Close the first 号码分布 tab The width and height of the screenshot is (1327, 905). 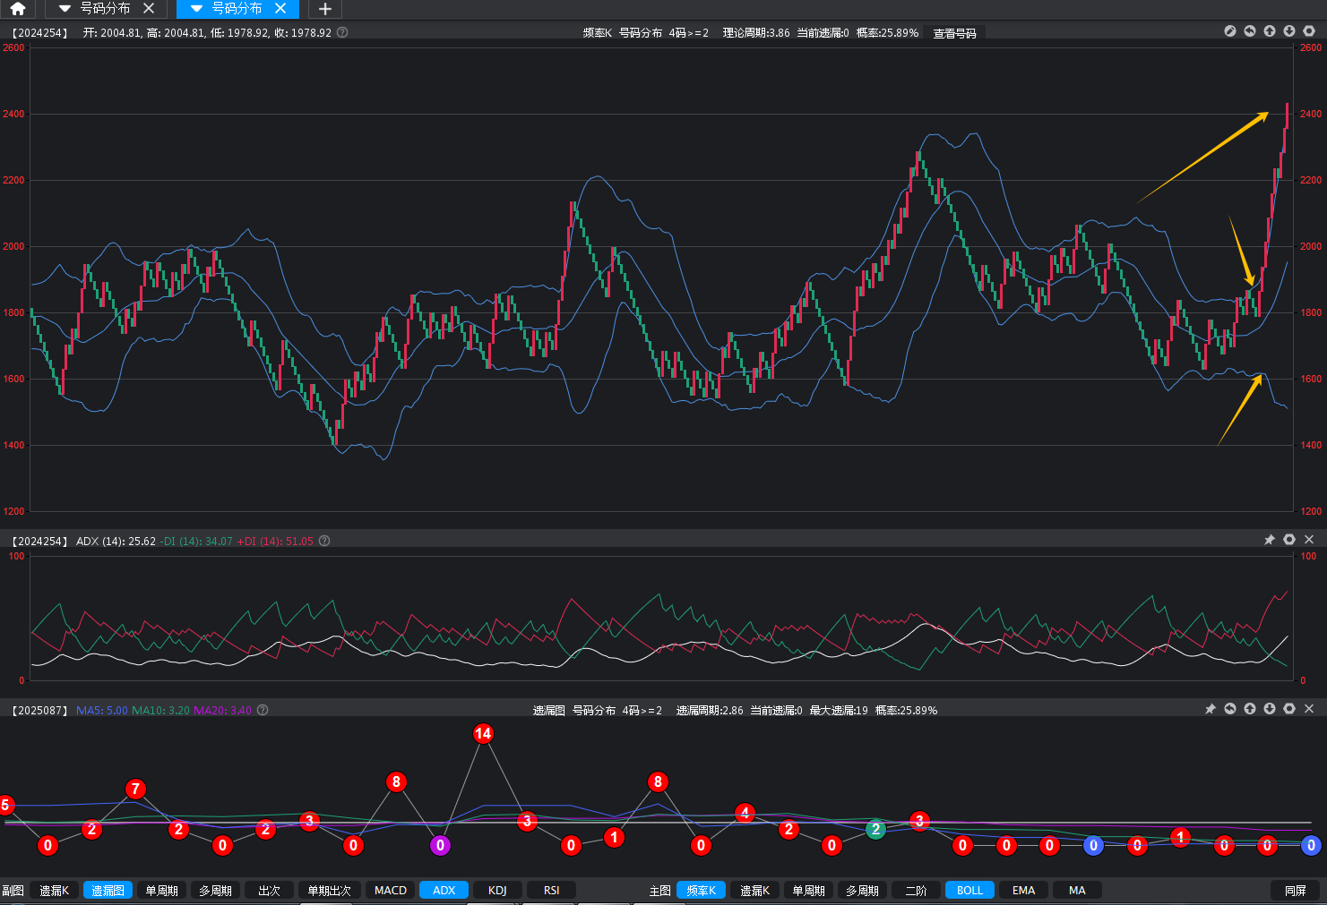tap(149, 8)
